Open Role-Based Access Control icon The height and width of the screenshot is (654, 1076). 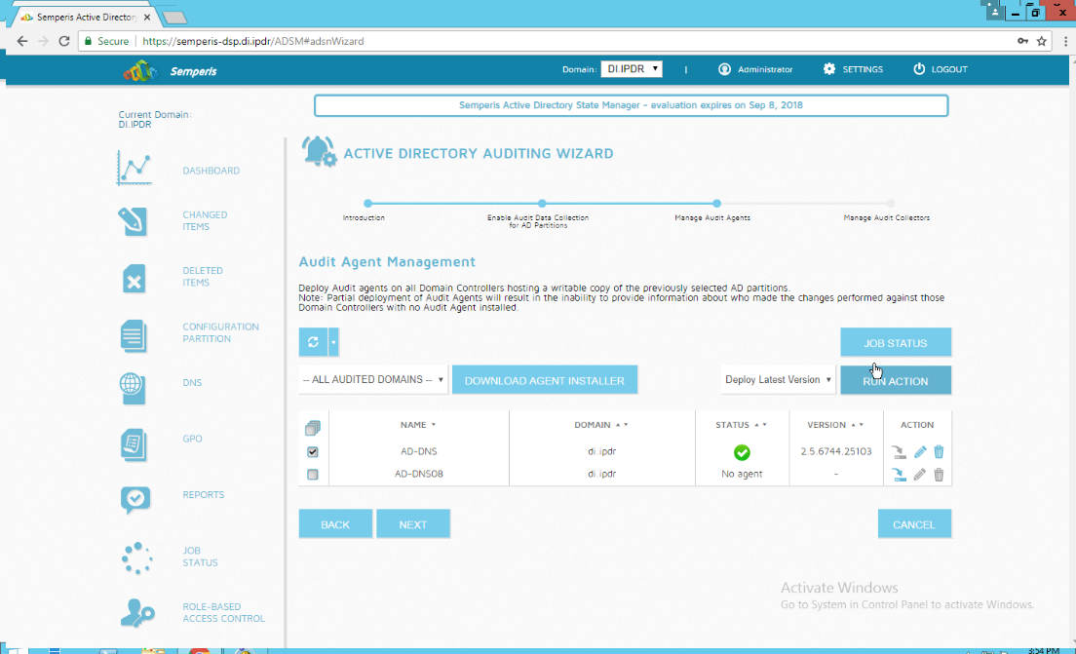[135, 612]
